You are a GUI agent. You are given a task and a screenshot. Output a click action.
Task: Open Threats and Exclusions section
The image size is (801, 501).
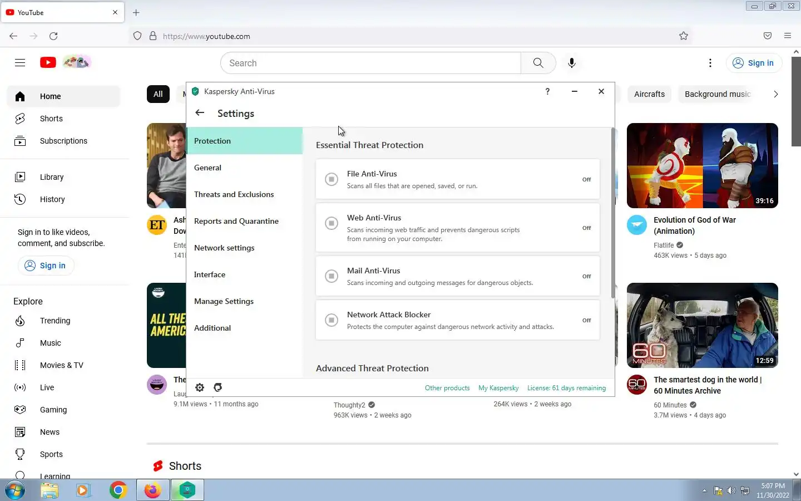[x=244, y=194]
